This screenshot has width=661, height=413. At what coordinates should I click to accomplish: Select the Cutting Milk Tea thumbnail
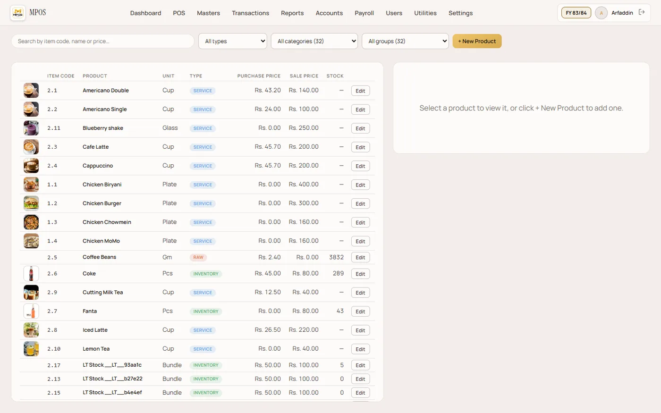pyautogui.click(x=31, y=292)
